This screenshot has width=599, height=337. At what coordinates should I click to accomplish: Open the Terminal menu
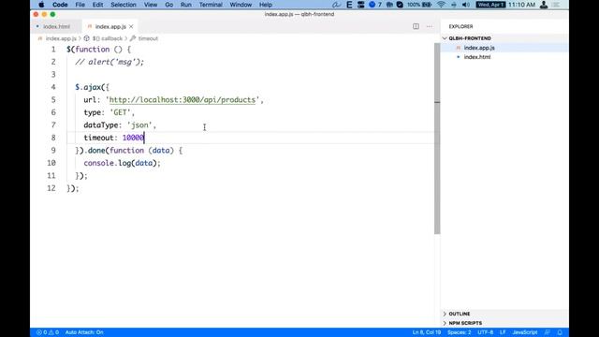pos(211,5)
